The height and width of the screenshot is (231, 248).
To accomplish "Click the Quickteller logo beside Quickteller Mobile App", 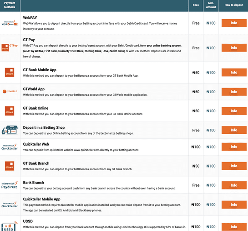I will pyautogui.click(x=10, y=205).
